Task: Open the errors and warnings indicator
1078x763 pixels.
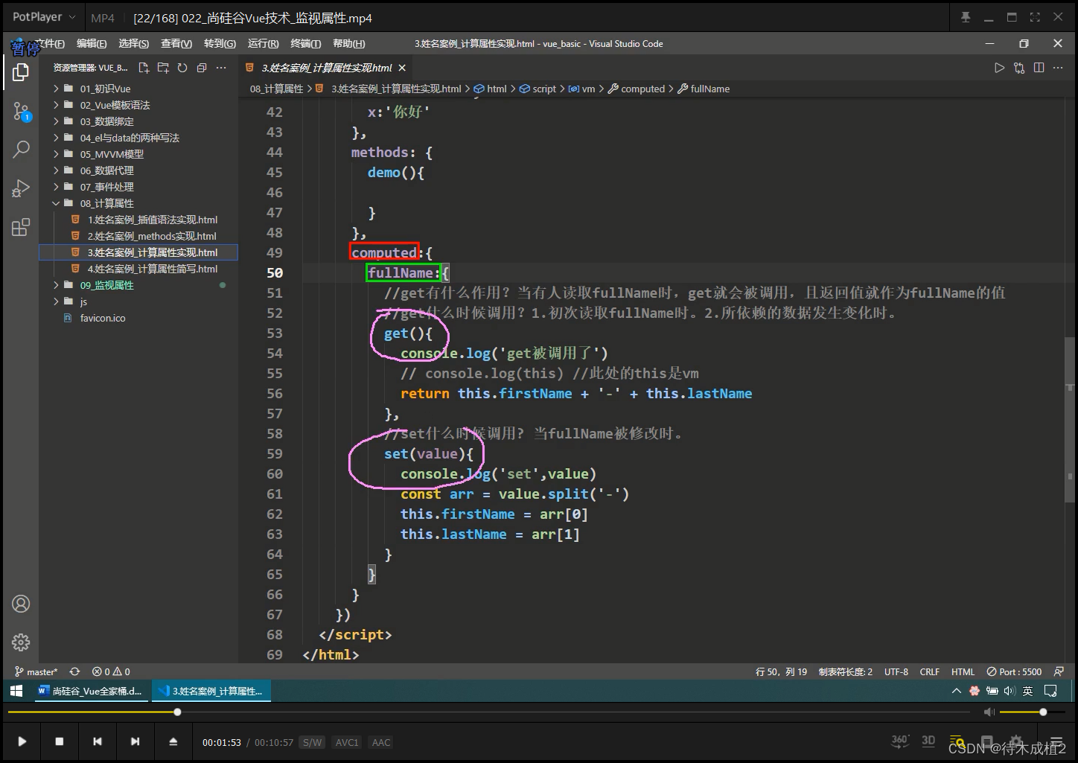Action: click(x=111, y=671)
